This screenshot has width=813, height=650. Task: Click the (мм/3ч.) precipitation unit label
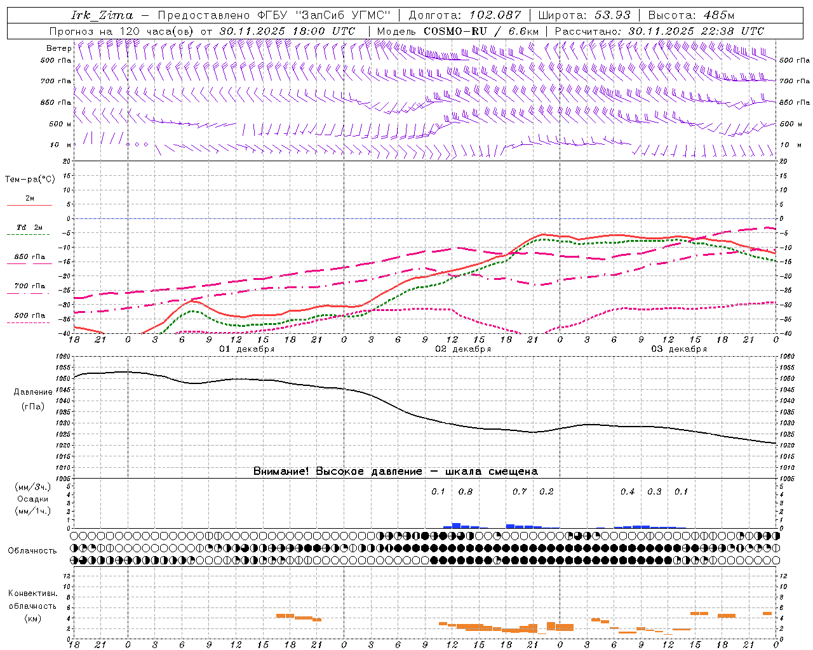pos(33,487)
